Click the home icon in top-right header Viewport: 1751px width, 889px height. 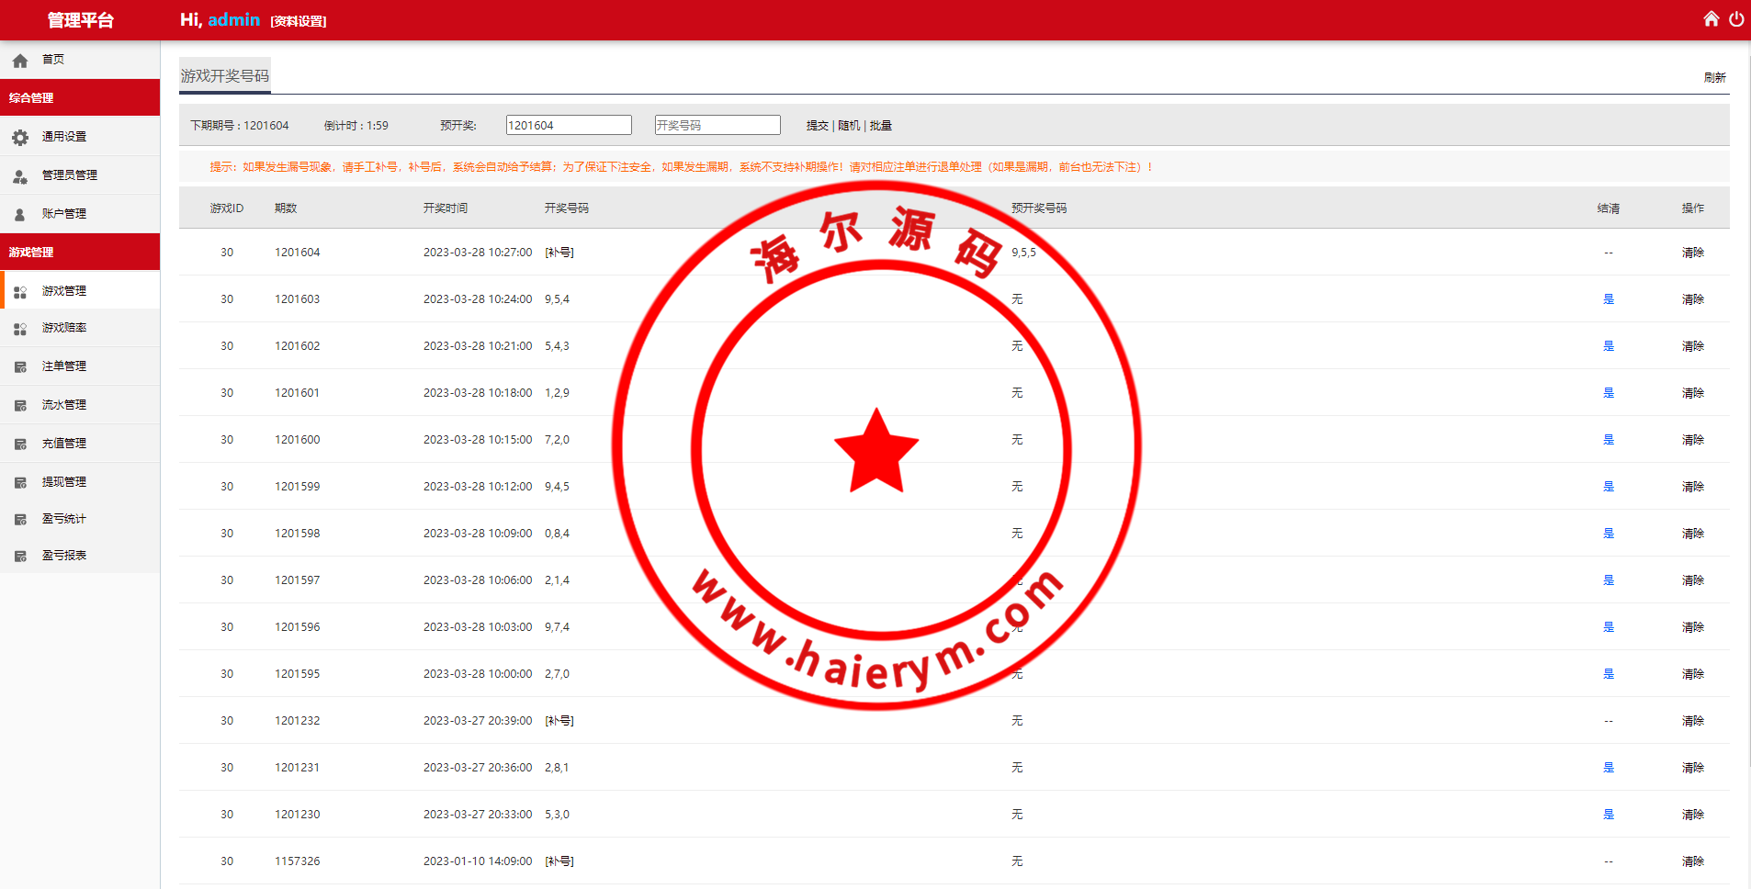pos(1711,19)
